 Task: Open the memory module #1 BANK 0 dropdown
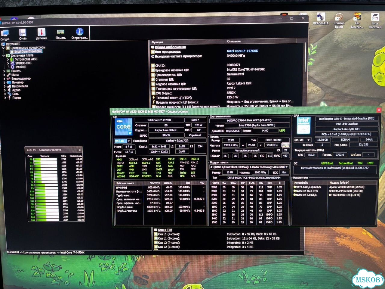pos(249,167)
